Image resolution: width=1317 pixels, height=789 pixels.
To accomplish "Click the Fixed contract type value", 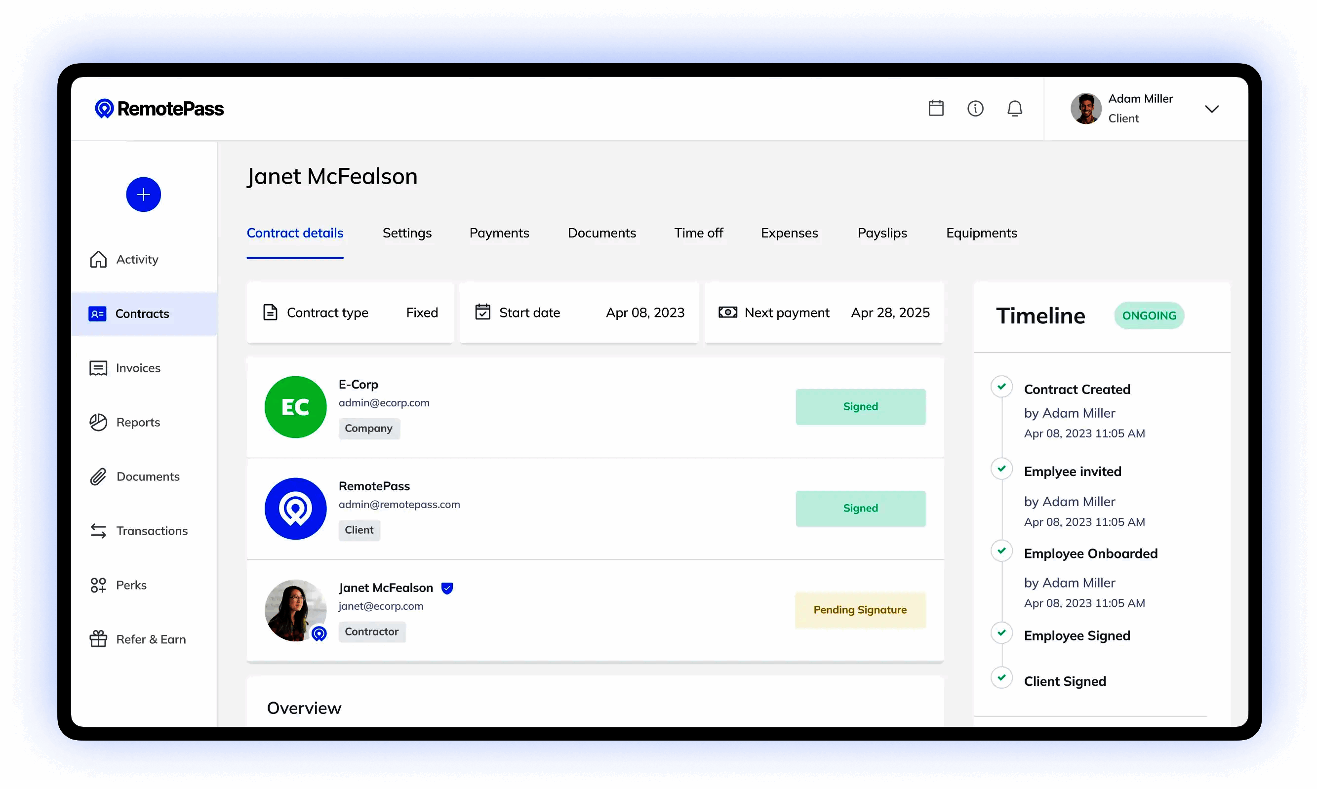I will click(422, 313).
